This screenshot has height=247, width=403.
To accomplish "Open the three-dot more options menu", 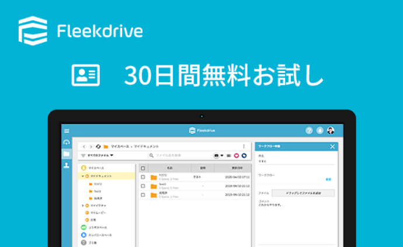I will [244, 146].
